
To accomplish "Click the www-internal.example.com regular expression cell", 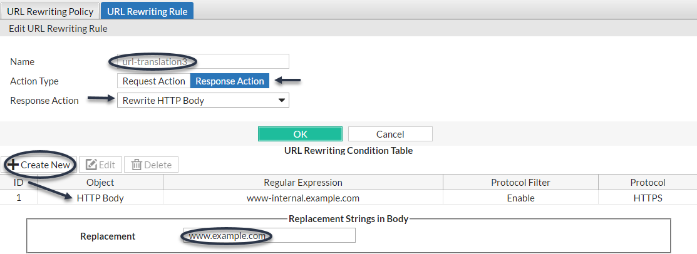I will click(x=302, y=198).
